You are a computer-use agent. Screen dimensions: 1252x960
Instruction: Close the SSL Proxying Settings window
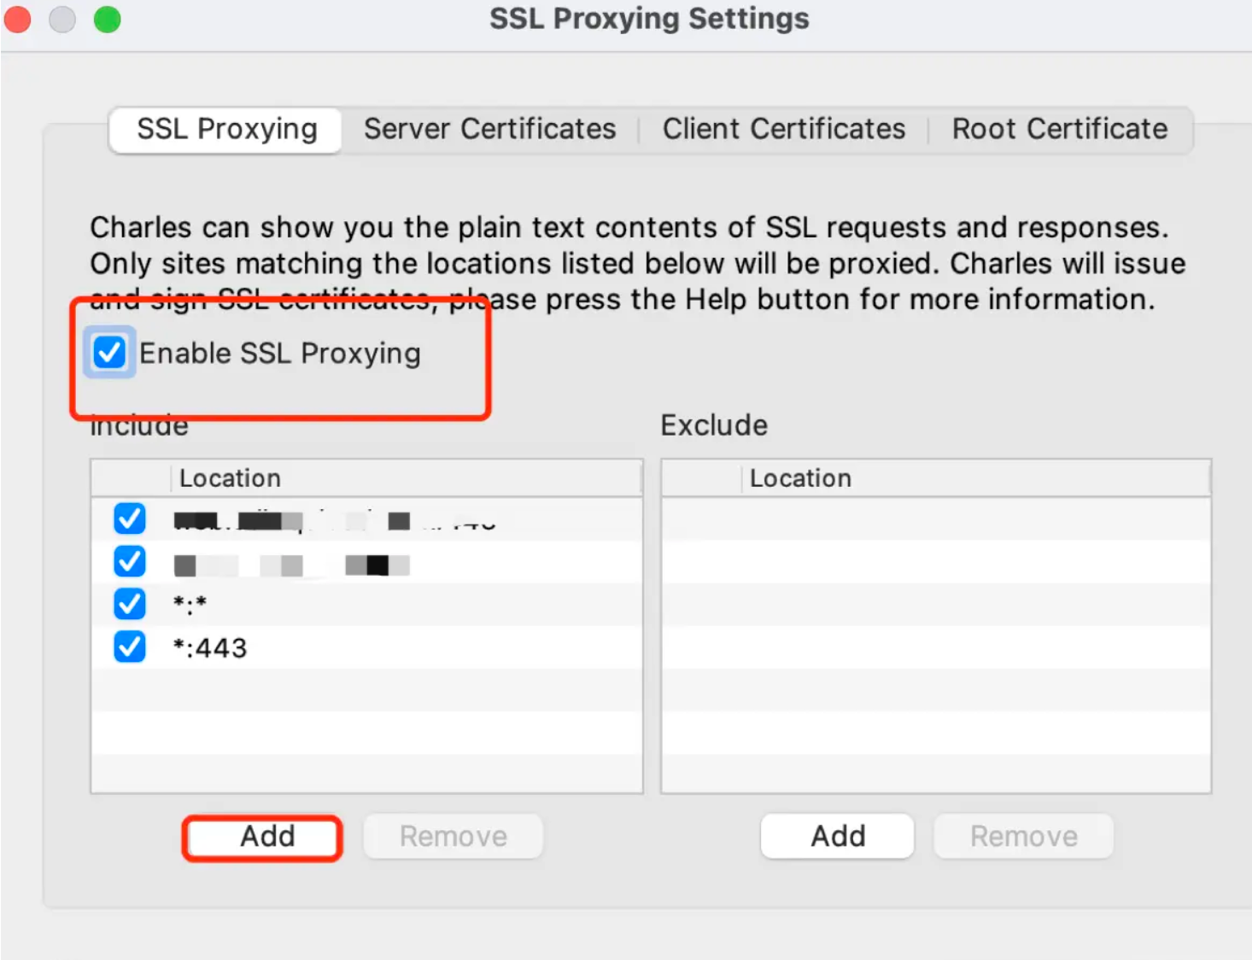click(x=17, y=18)
